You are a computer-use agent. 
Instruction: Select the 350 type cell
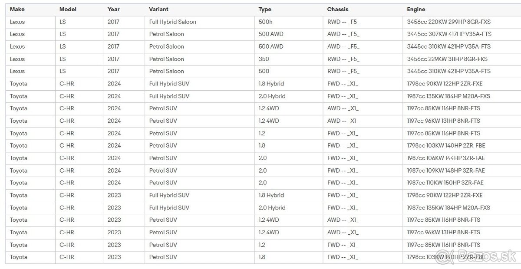click(264, 59)
